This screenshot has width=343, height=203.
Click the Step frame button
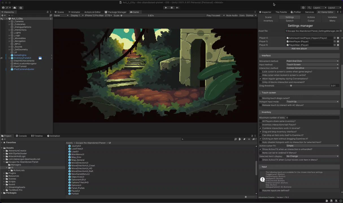tap(177, 8)
